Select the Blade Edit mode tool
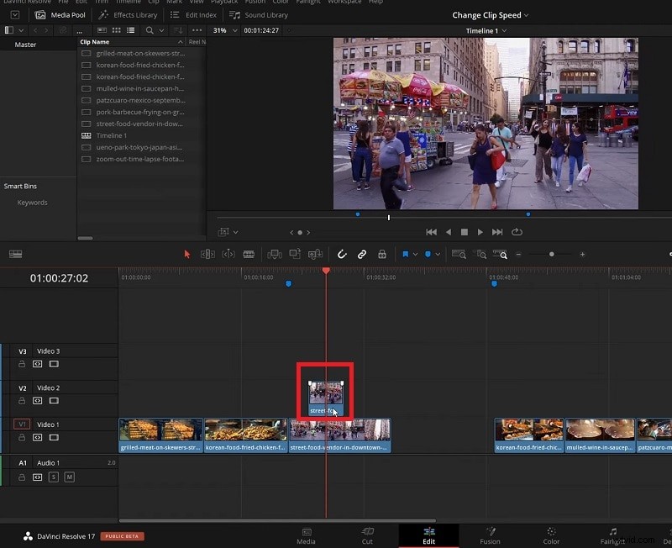 249,254
